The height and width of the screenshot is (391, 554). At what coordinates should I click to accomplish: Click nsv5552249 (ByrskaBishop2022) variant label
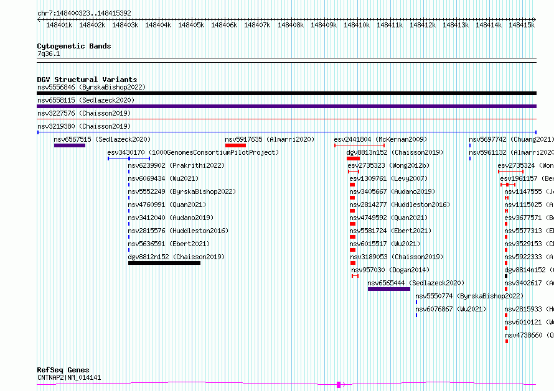pos(182,191)
